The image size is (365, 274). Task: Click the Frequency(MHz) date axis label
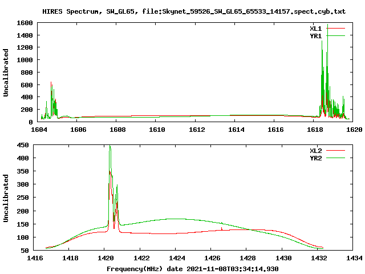(x=193, y=269)
